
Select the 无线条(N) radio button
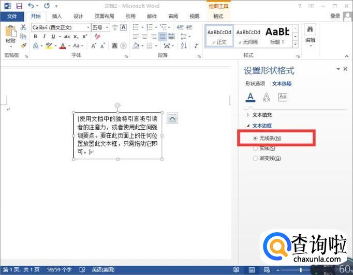[255, 139]
